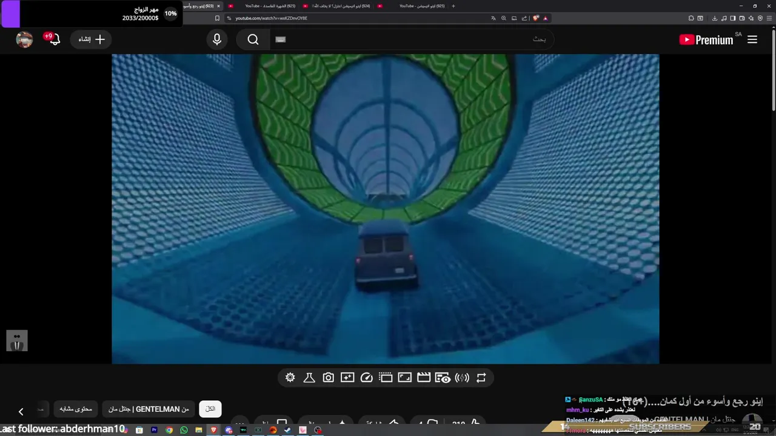Select the 'من GENTELMAN' filter chip
This screenshot has width=776, height=436.
[149, 409]
